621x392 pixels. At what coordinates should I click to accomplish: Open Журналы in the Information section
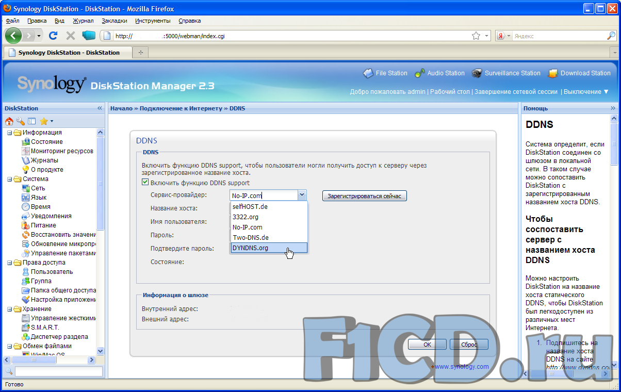[44, 160]
